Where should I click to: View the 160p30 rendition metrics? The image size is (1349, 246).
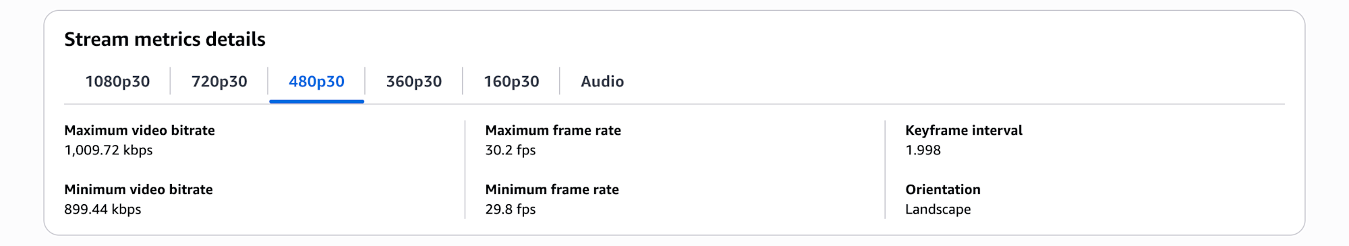(511, 82)
